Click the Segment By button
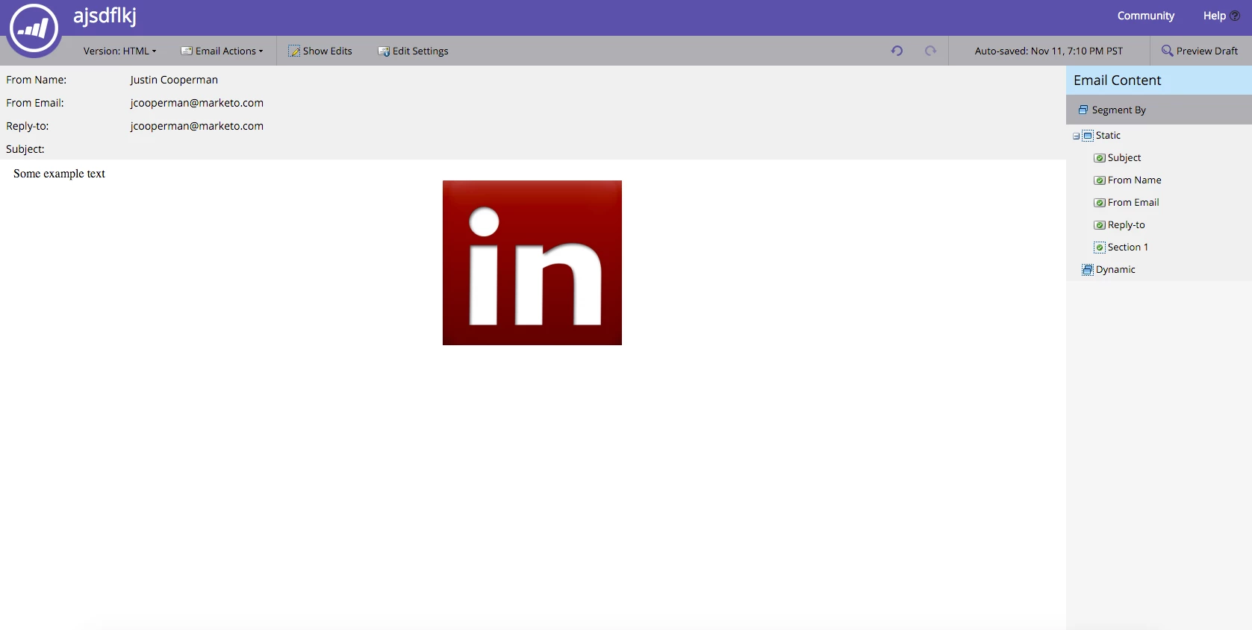Viewport: 1252px width, 630px height. (1112, 110)
